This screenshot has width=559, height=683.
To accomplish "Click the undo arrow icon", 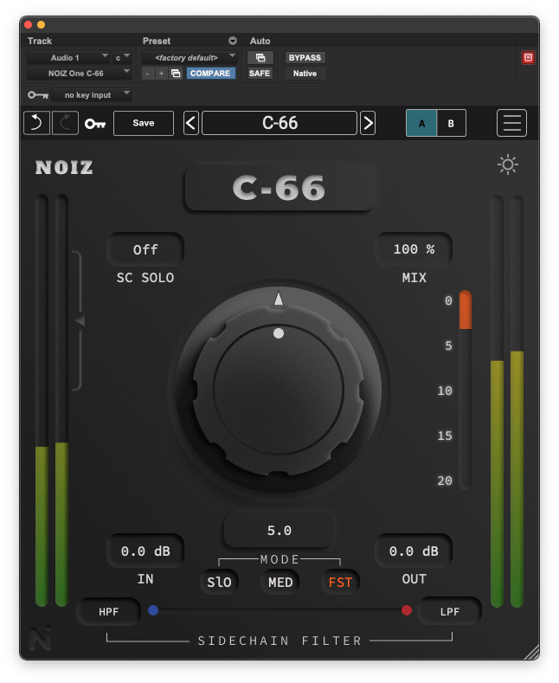I will click(36, 124).
